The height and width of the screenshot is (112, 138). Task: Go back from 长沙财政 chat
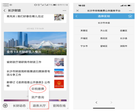click(5, 10)
